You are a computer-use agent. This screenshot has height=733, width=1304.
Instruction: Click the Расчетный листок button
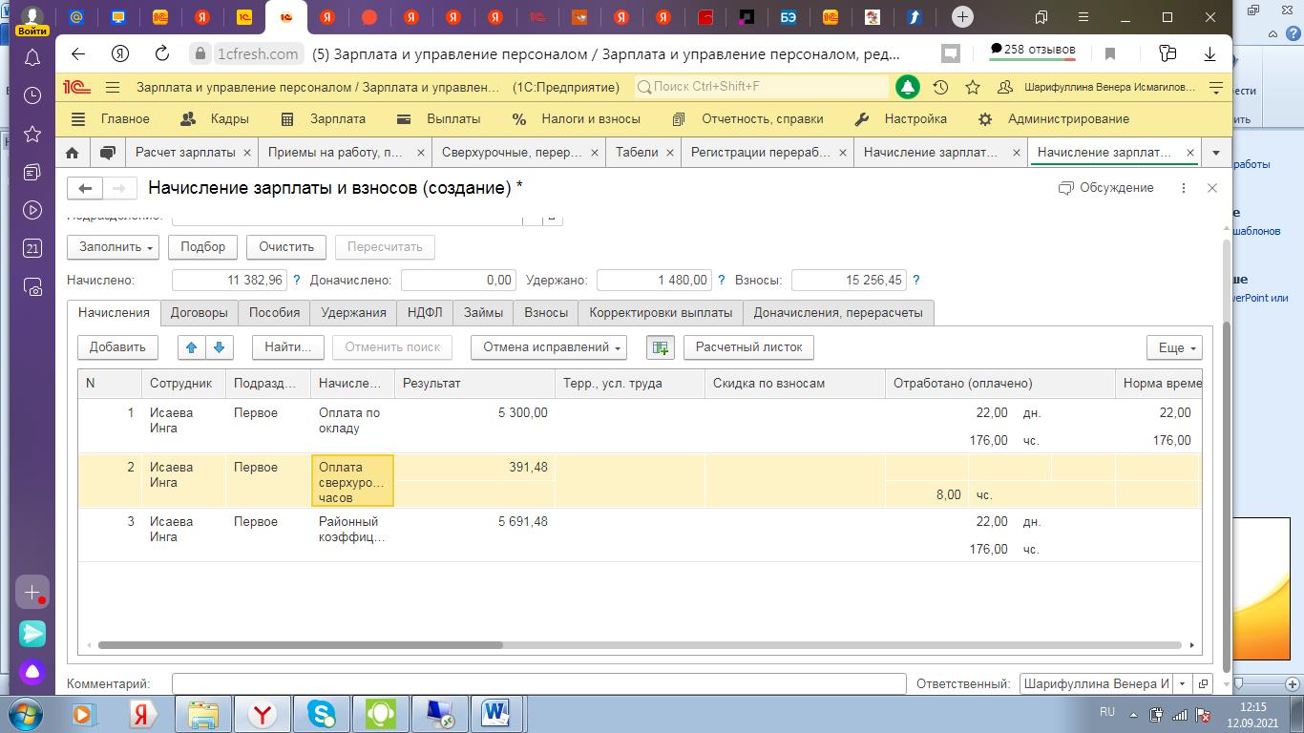coord(748,347)
